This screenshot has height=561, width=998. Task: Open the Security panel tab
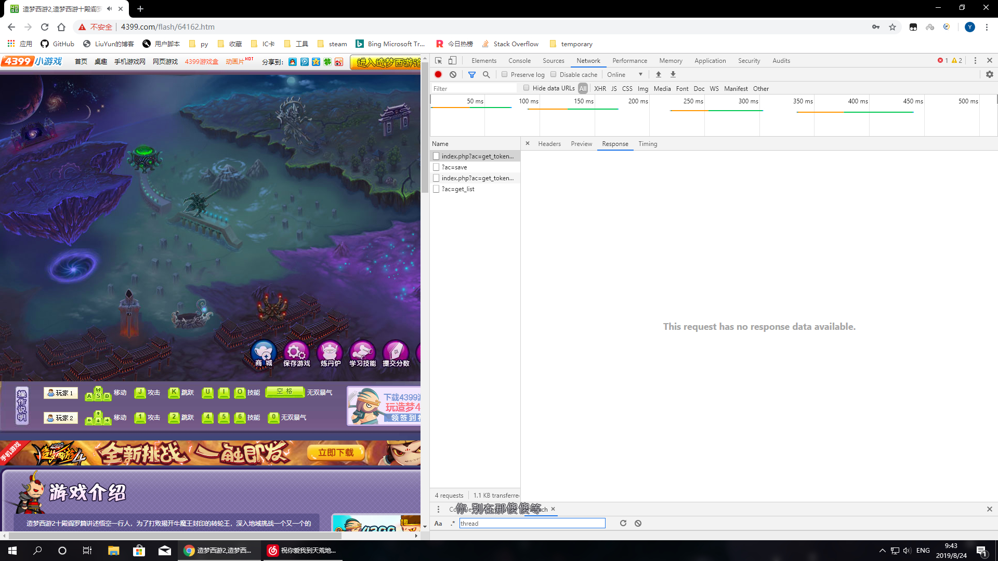pyautogui.click(x=749, y=61)
